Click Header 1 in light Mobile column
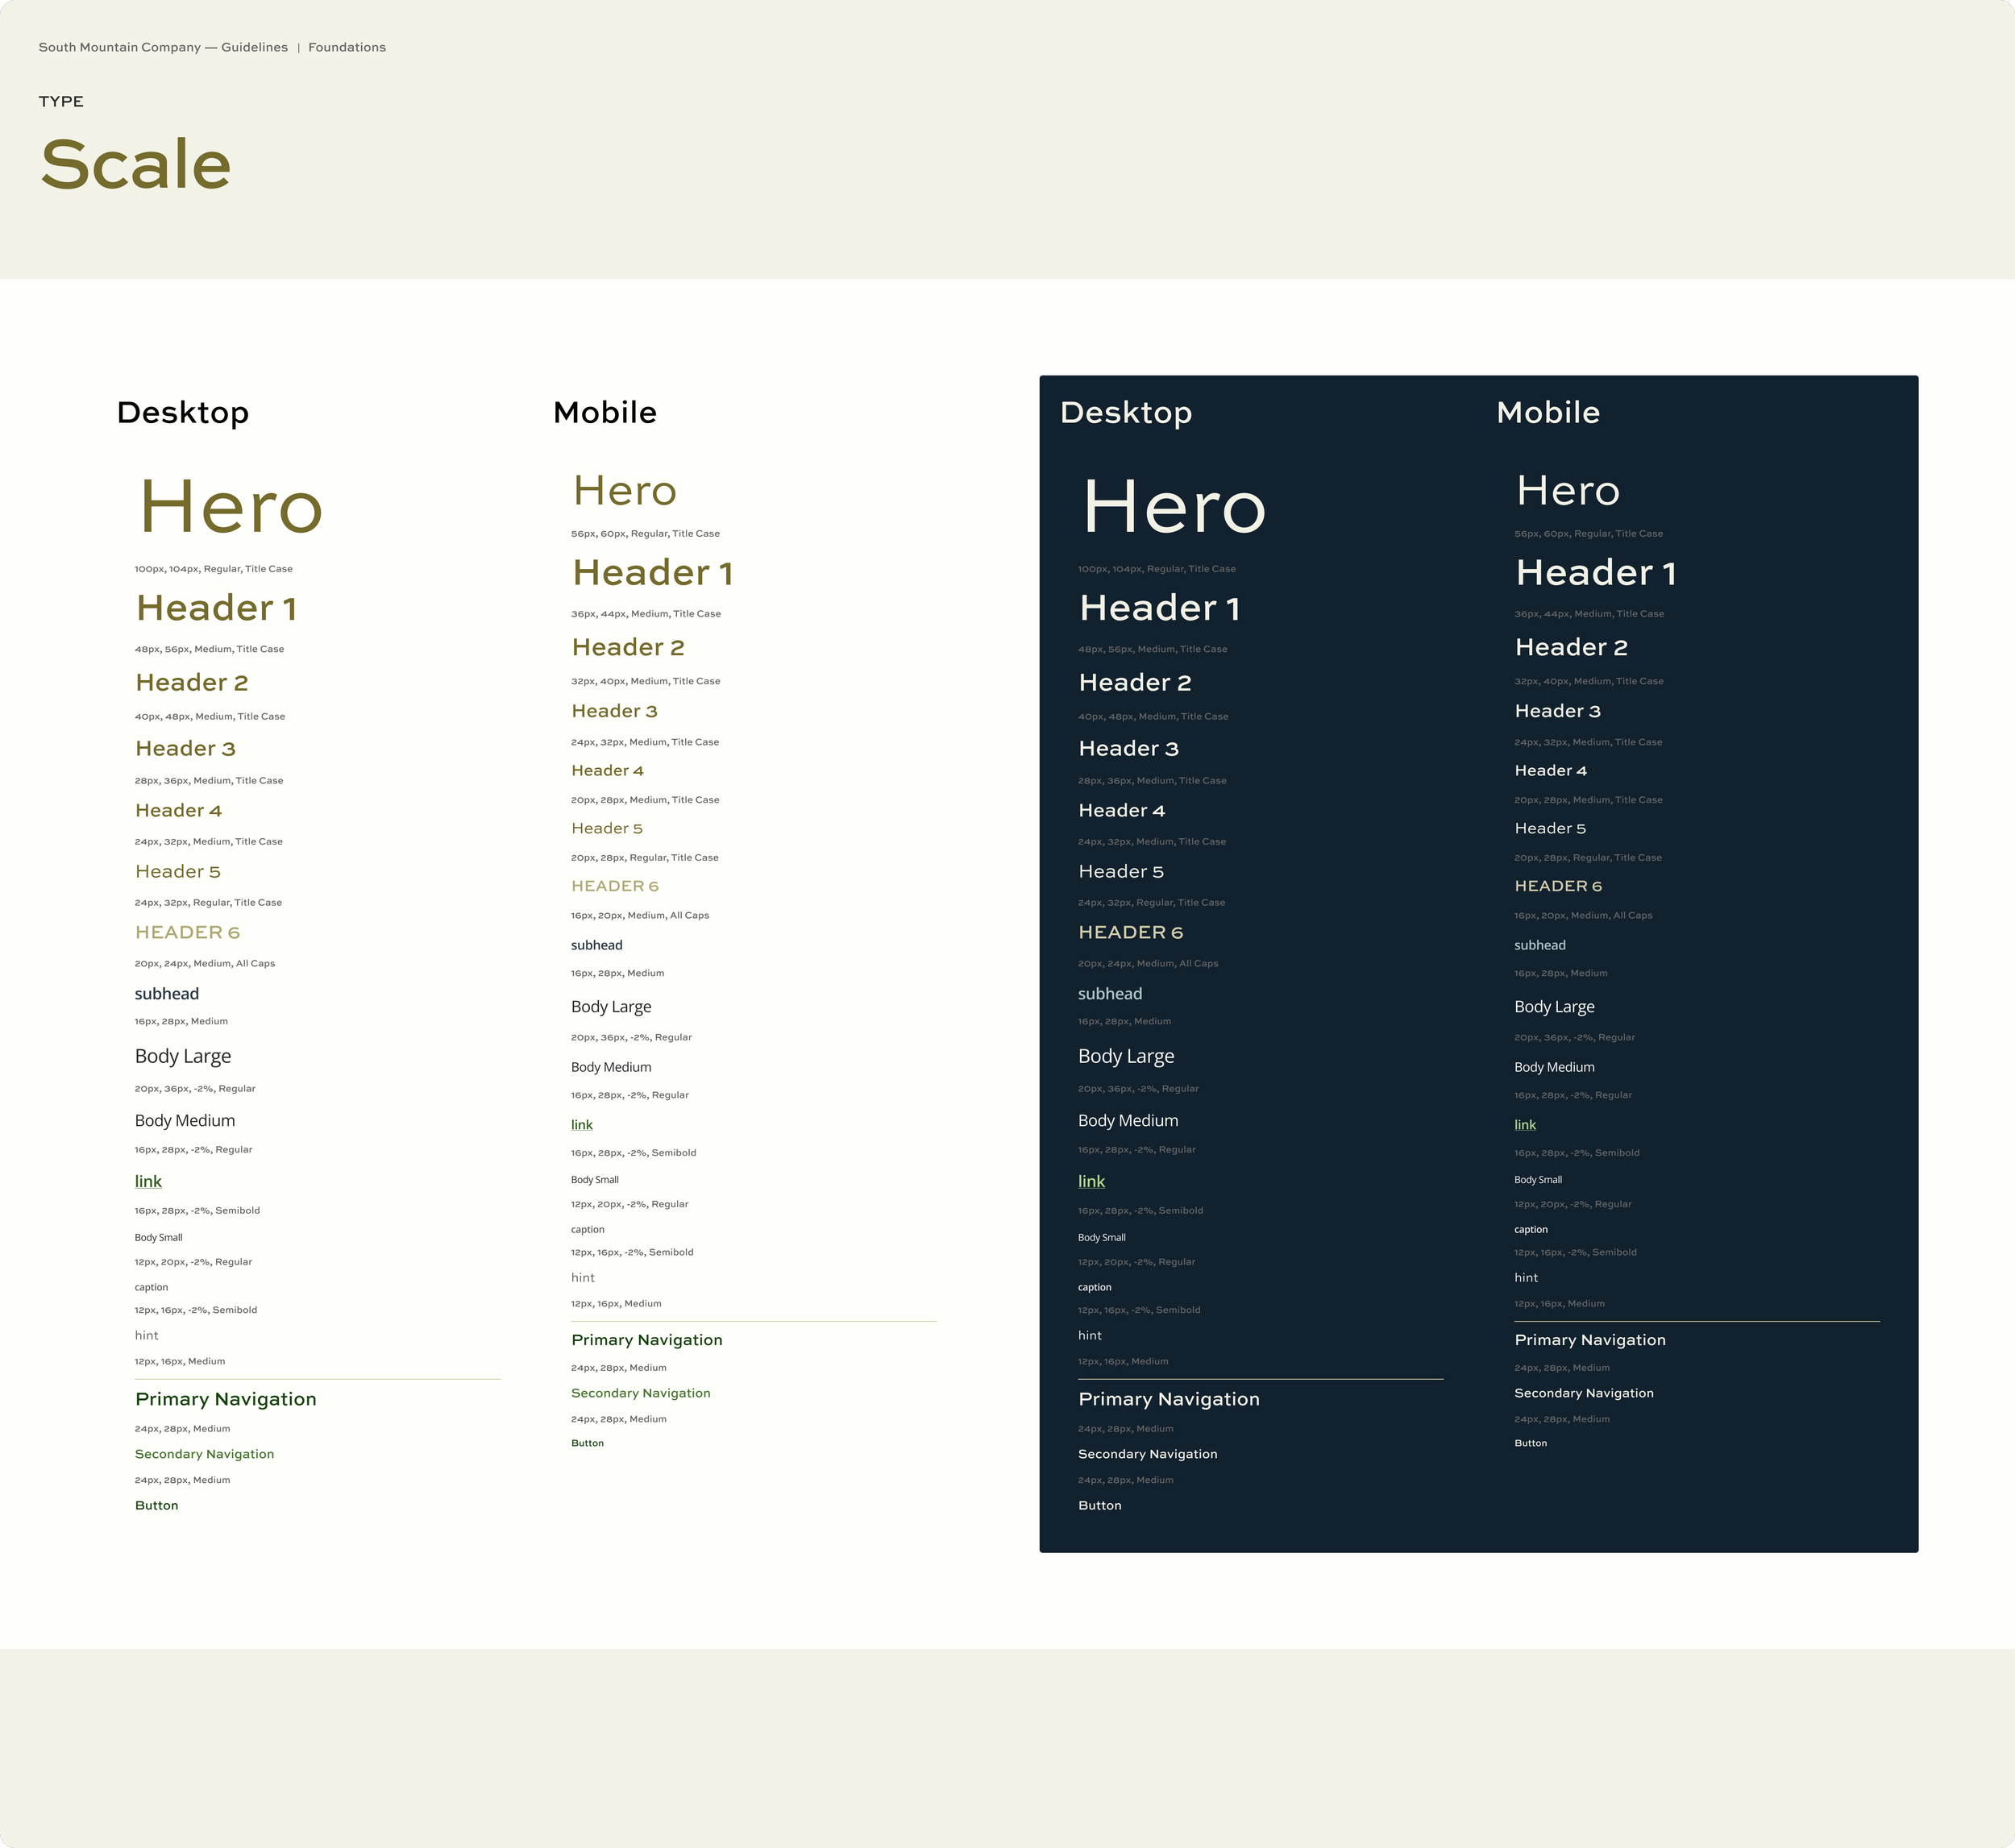 click(652, 573)
